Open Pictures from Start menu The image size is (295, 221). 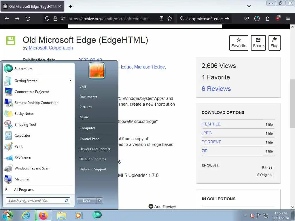click(x=86, y=107)
